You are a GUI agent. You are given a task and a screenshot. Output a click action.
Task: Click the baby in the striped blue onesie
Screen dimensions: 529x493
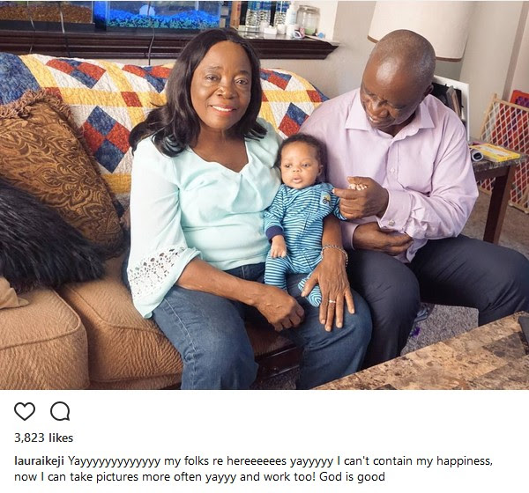coord(301,216)
